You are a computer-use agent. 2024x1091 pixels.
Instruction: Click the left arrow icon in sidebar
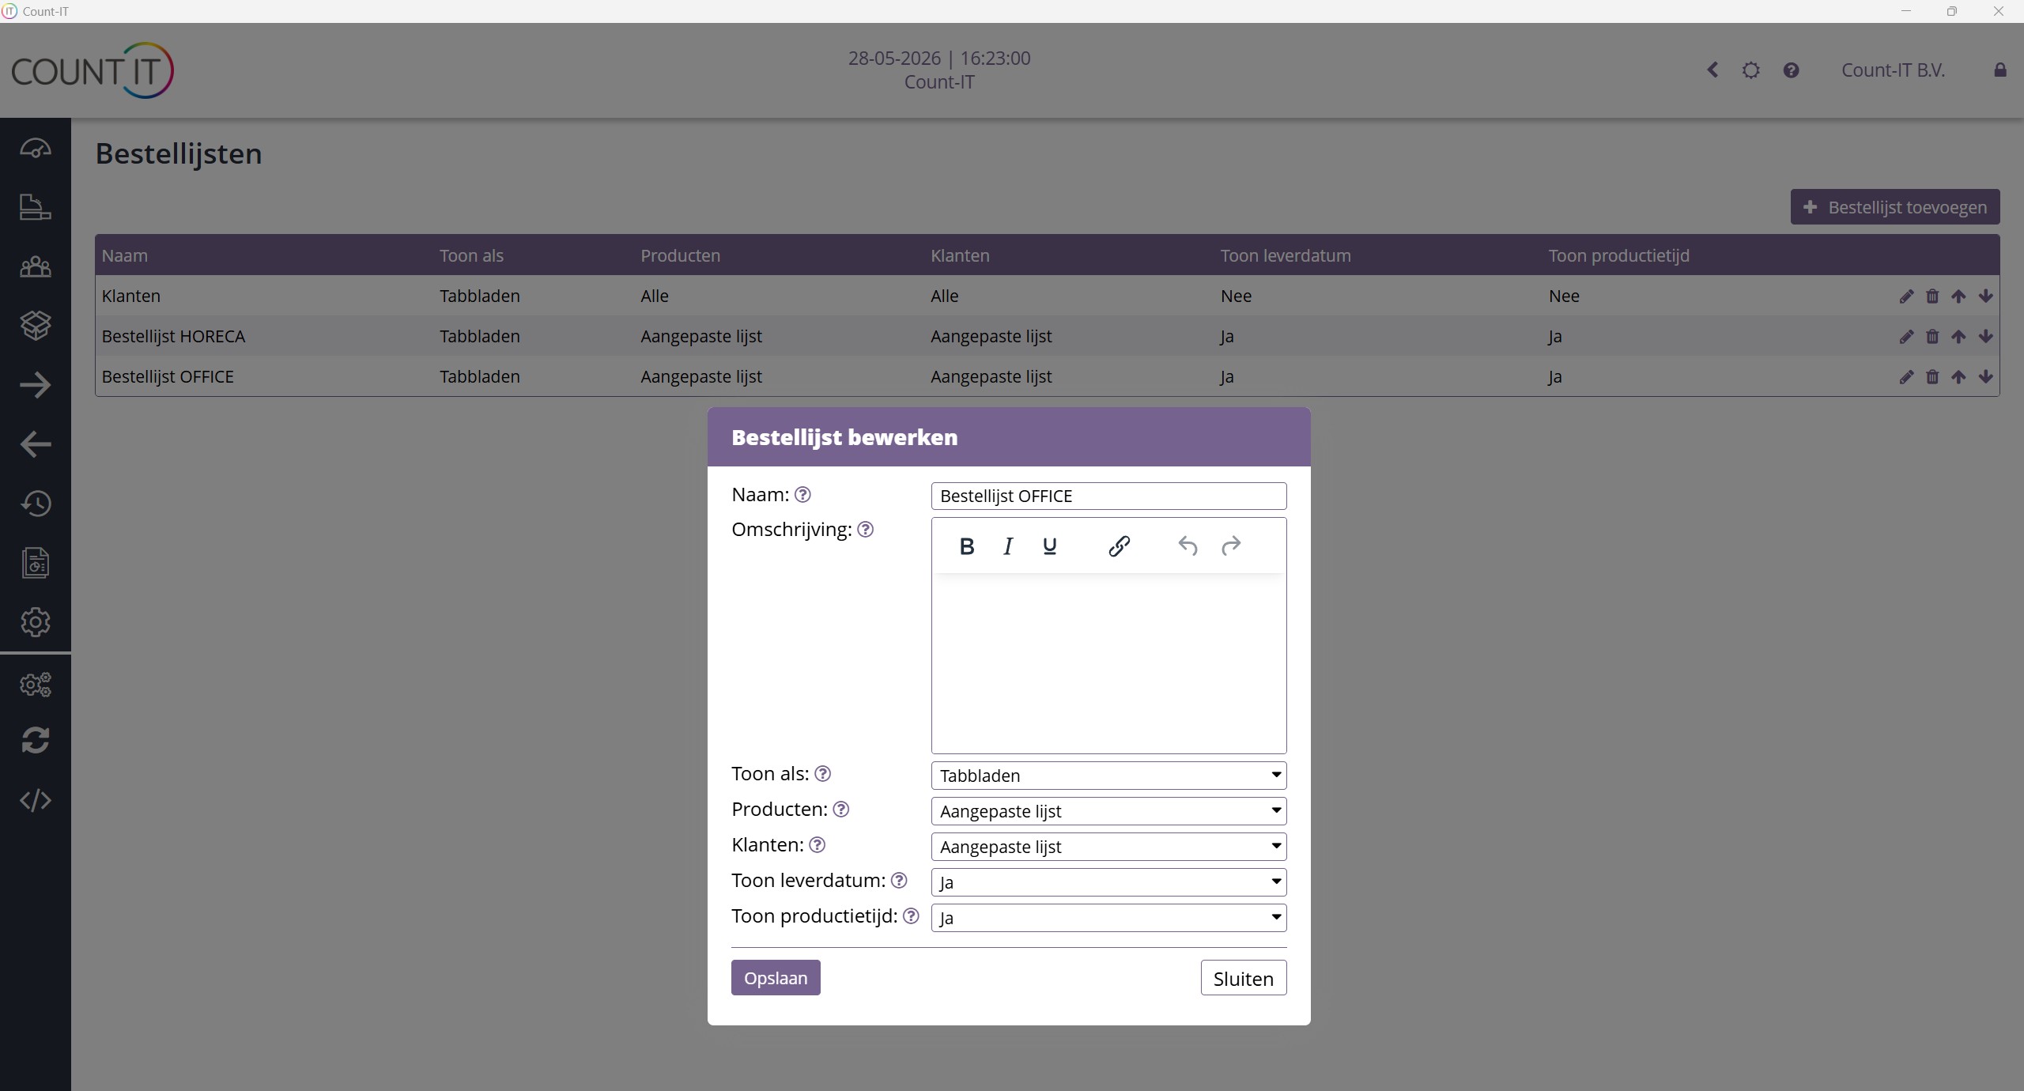[36, 444]
